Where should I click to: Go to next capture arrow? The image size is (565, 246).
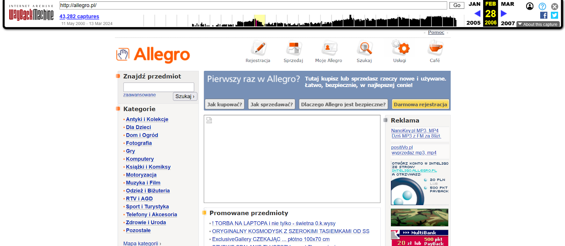tap(504, 14)
